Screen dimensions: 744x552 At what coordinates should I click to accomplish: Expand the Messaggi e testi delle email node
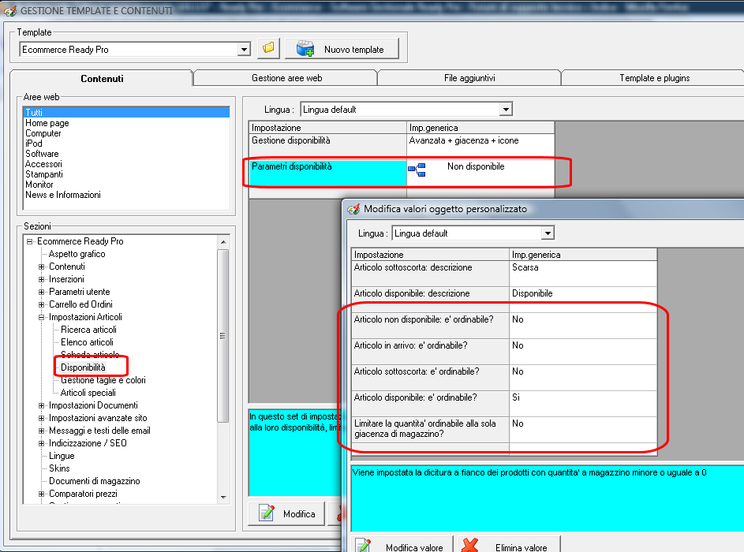point(42,431)
